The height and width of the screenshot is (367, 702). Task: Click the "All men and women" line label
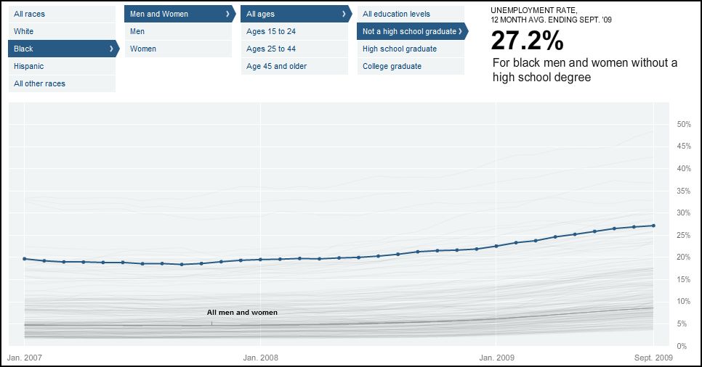[x=242, y=313]
